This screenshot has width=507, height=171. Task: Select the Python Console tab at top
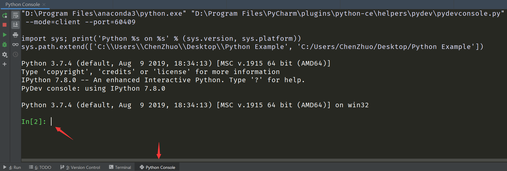[x=22, y=4]
